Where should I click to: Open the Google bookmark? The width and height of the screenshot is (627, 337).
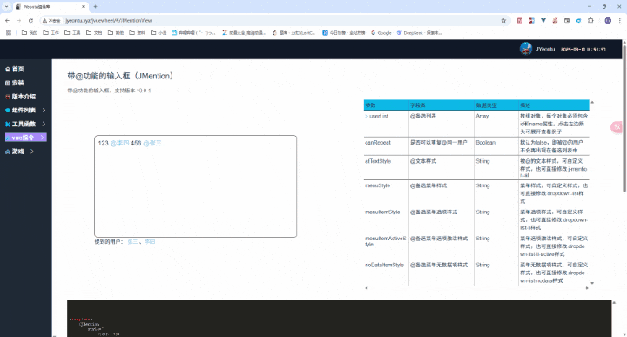pyautogui.click(x=381, y=33)
